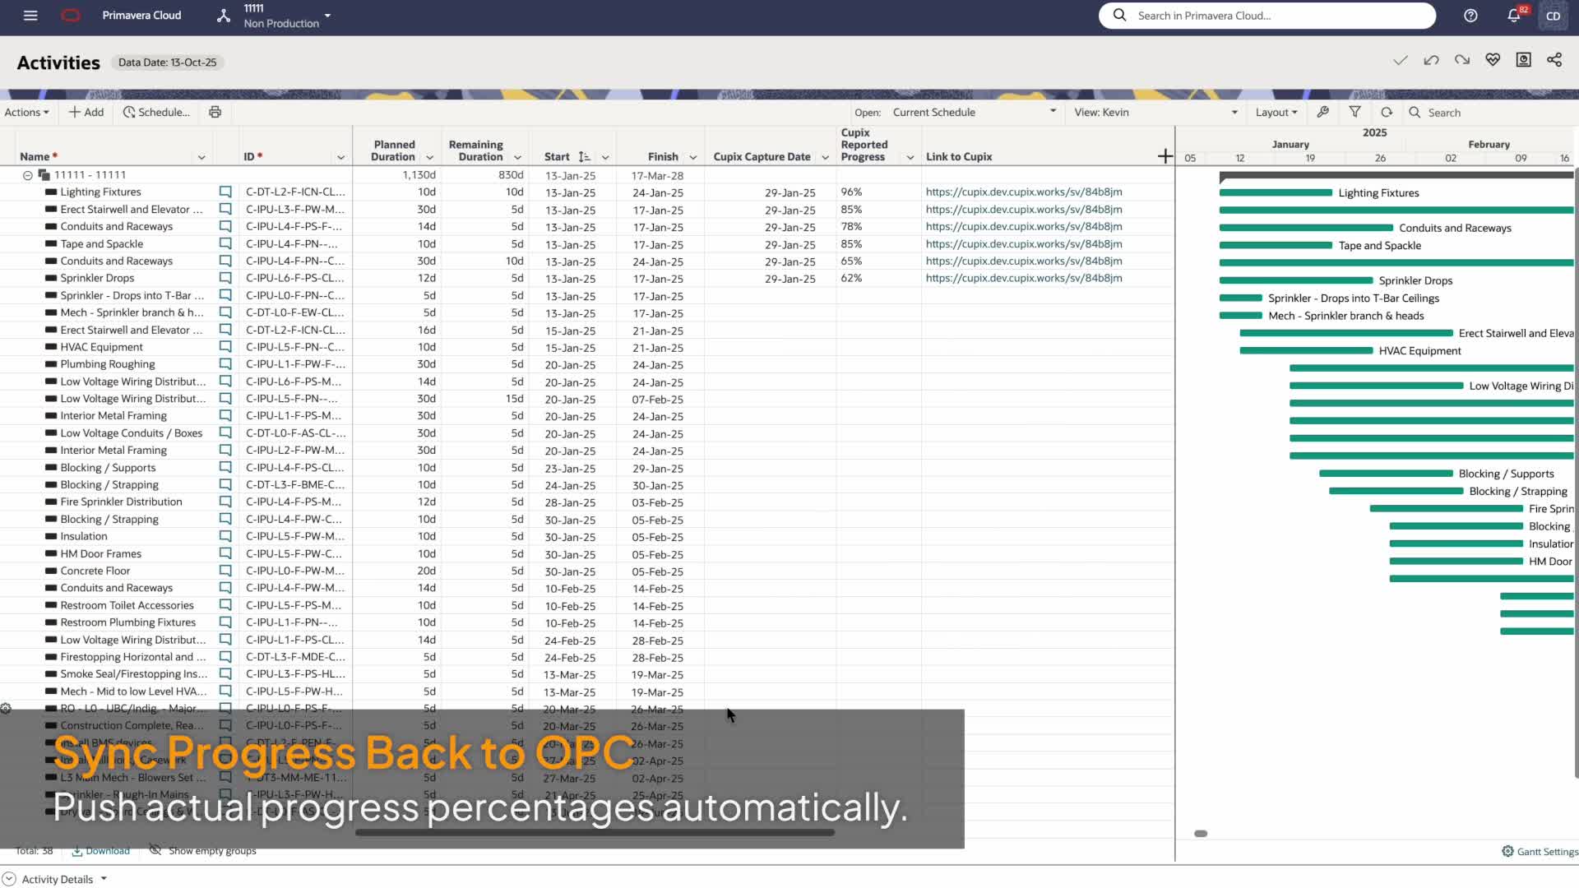The image size is (1579, 888).
Task: Click the refresh icon
Action: (x=1387, y=113)
